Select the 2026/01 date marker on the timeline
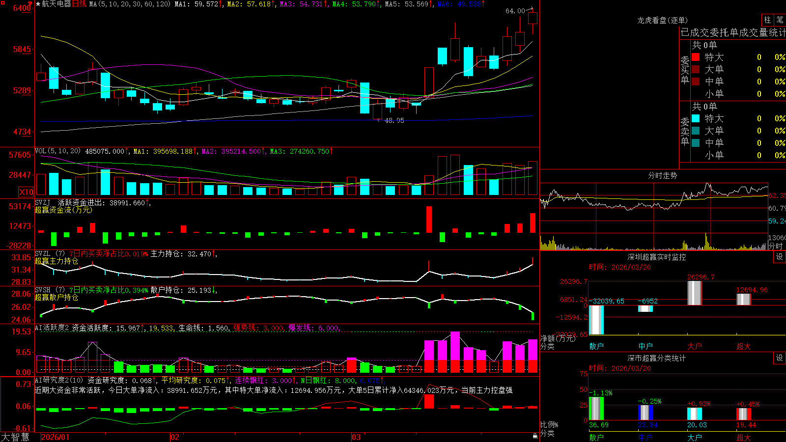 (x=55, y=437)
